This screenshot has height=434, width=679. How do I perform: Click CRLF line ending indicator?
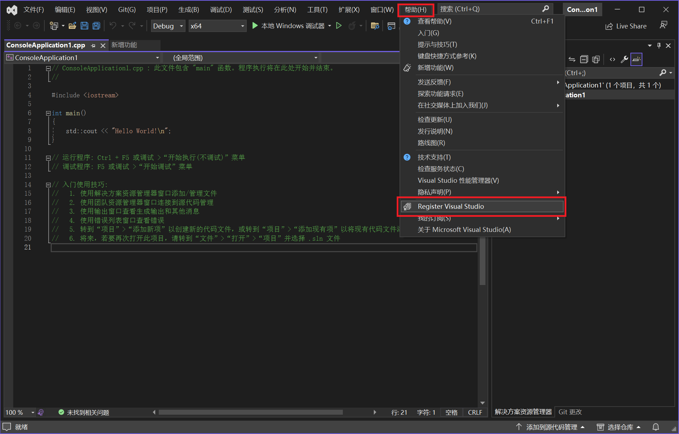(475, 412)
